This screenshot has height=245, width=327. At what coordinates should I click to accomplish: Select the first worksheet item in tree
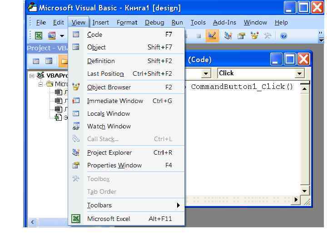tap(61, 92)
